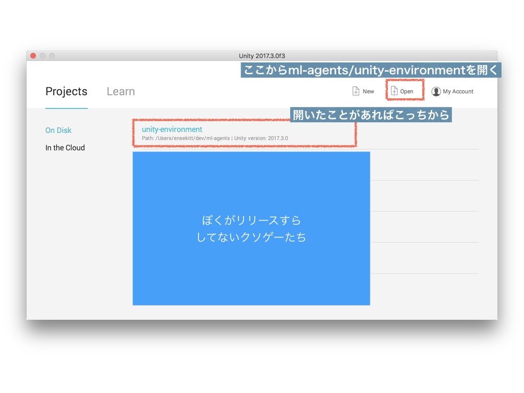Click the Open project file icon
This screenshot has width=524, height=393.
point(394,91)
